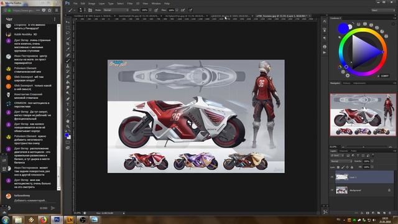Open the brush Opacity slider arrow
This screenshot has height=224, width=398.
(150, 10)
